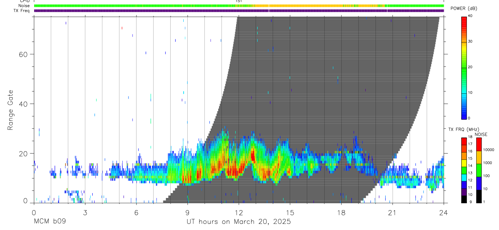499x230 pixels.
Task: Click the 13 label in TX FRQ legend
Action: pyautogui.click(x=470, y=173)
